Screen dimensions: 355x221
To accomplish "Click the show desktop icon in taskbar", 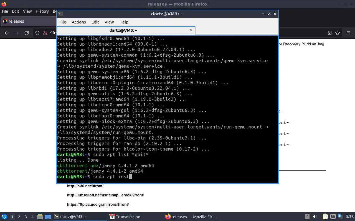I will pos(48,217).
